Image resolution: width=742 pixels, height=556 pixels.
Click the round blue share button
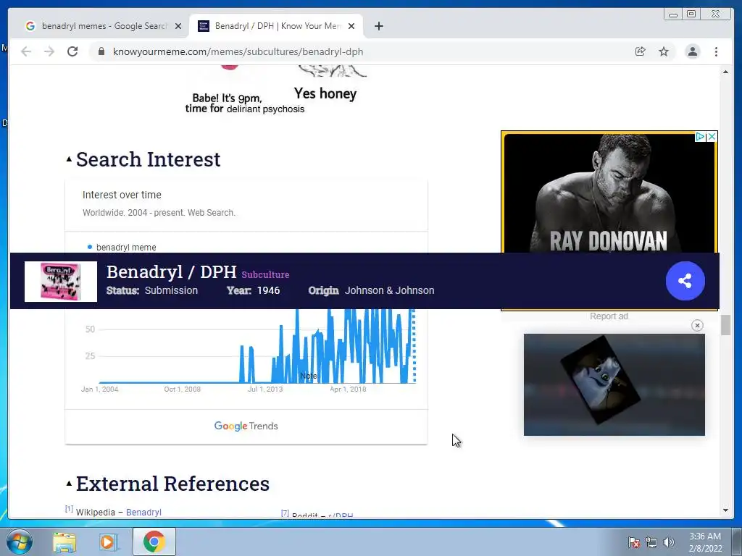685,281
